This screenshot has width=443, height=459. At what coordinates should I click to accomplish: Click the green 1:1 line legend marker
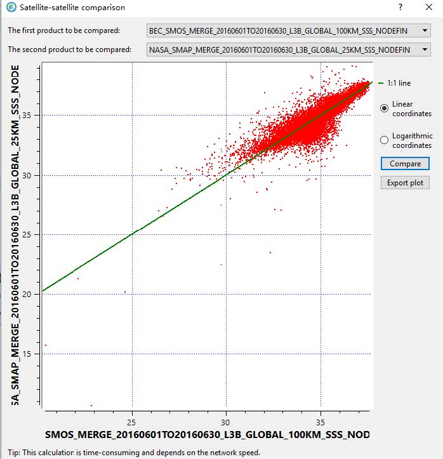pyautogui.click(x=381, y=83)
